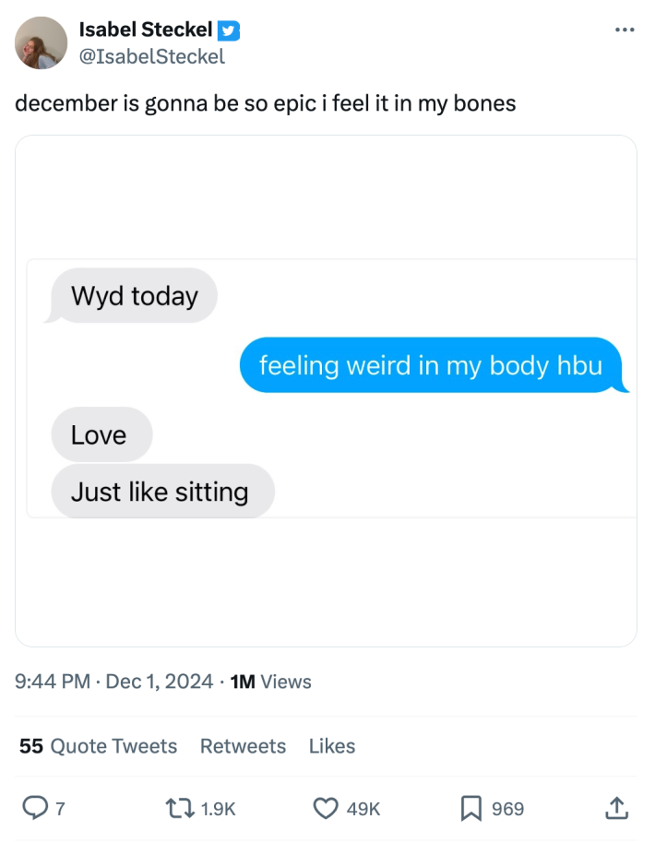Bookmark this tweet
Viewport: 655px width, 843px height.
pyautogui.click(x=473, y=808)
